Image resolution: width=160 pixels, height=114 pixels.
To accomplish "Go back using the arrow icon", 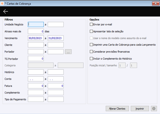I will (6, 11).
